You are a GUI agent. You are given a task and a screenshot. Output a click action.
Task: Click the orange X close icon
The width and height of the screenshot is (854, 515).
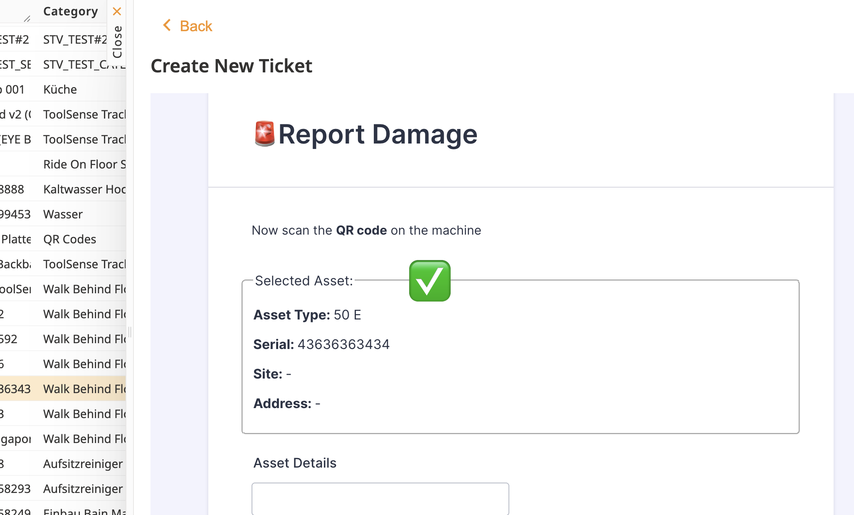(x=117, y=11)
